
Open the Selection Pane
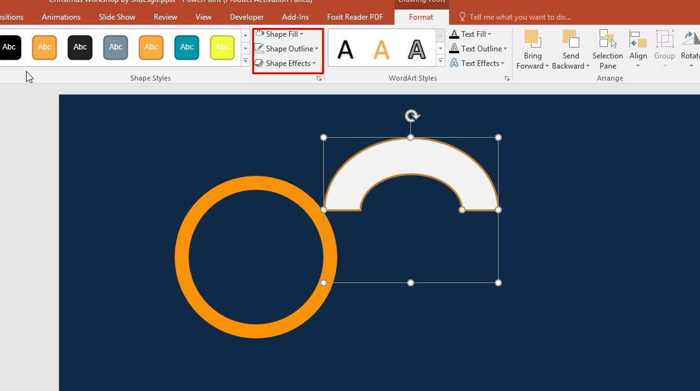[x=608, y=50]
